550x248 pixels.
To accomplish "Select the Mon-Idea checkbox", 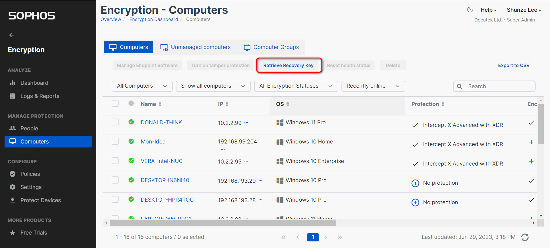I will click(115, 141).
